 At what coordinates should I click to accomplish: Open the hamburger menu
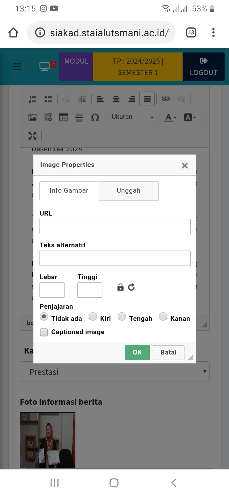click(17, 66)
